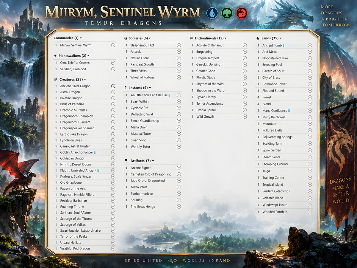The width and height of the screenshot is (357, 268).
Task: Click the Tropical Island row
Action: click(285, 185)
